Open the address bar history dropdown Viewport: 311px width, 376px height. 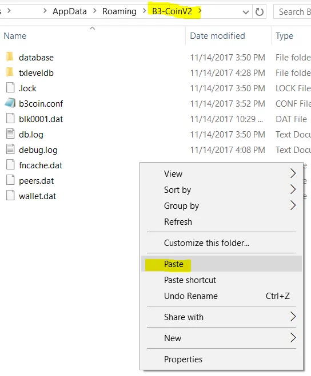coord(246,12)
